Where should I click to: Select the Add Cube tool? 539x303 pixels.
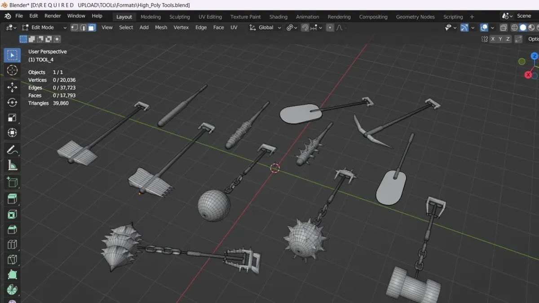point(12,182)
